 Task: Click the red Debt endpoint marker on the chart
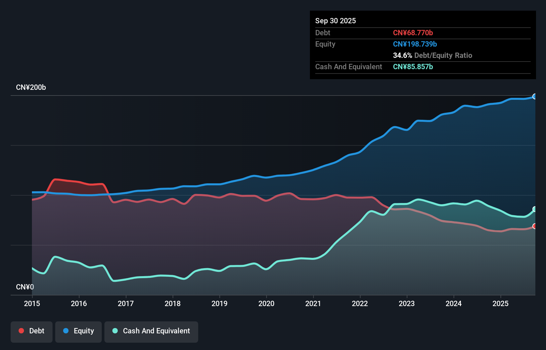534,226
